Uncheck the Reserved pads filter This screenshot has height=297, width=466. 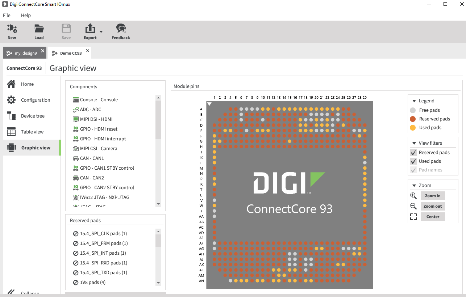pyautogui.click(x=413, y=153)
